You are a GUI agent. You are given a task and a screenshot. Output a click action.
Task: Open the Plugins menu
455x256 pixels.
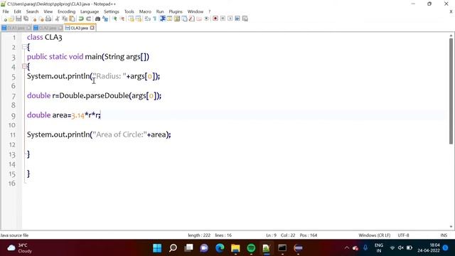(x=176, y=11)
